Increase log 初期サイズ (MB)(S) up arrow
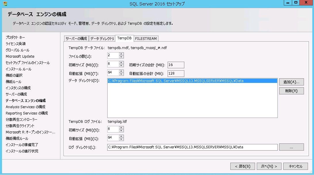This screenshot has height=175, width=314. [x=121, y=128]
